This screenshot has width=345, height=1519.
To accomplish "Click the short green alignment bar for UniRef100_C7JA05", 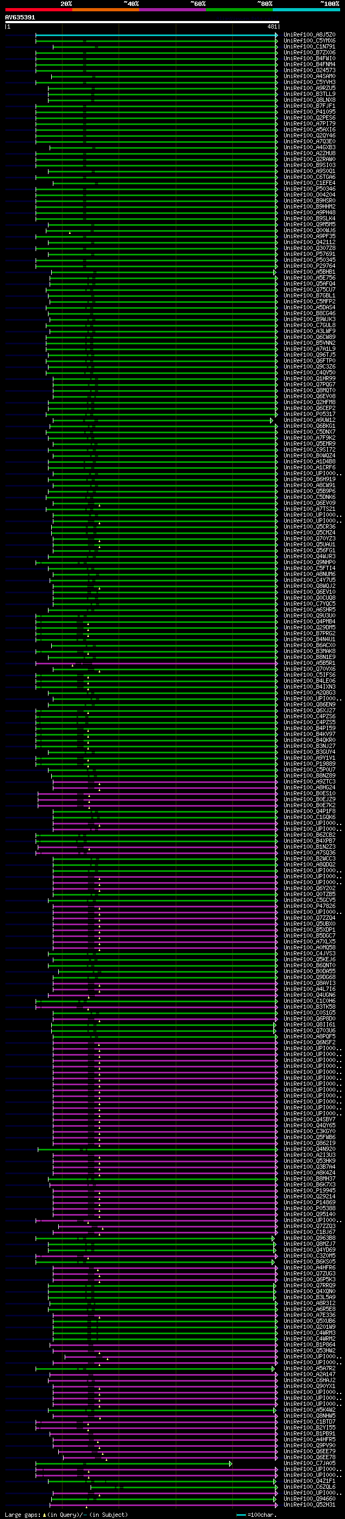I will [x=134, y=1464].
